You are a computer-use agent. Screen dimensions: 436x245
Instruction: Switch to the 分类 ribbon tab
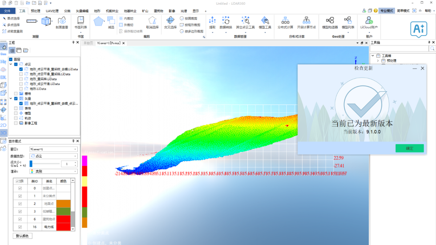click(68, 11)
